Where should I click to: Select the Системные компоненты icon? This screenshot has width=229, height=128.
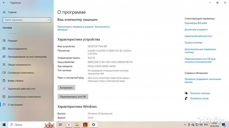pos(4,73)
